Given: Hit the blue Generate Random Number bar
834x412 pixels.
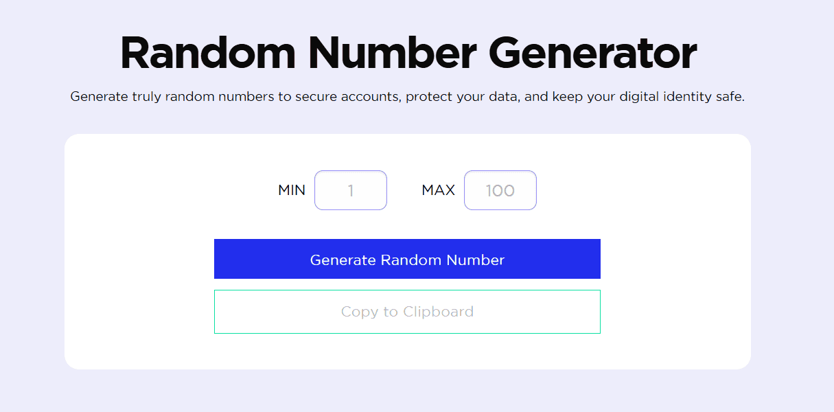Looking at the screenshot, I should 407,260.
